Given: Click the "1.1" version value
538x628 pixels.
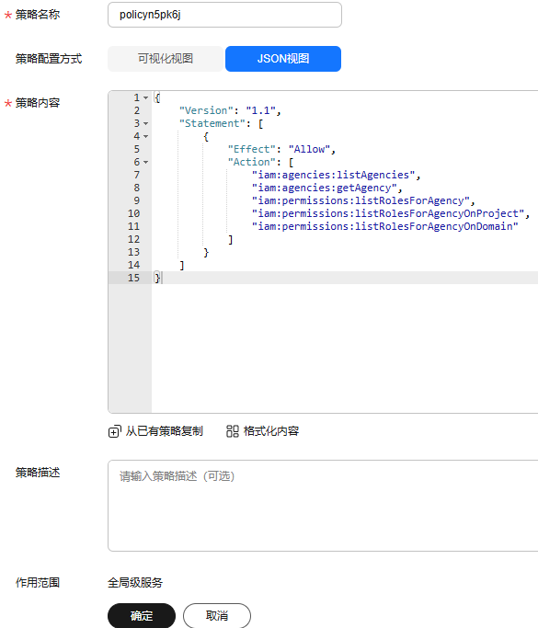Looking at the screenshot, I should pyautogui.click(x=261, y=110).
